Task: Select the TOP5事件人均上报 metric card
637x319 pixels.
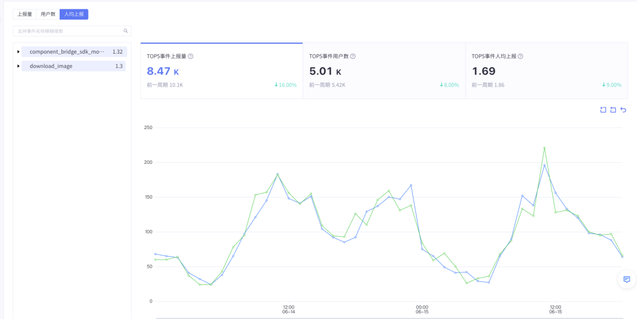Action: 546,71
